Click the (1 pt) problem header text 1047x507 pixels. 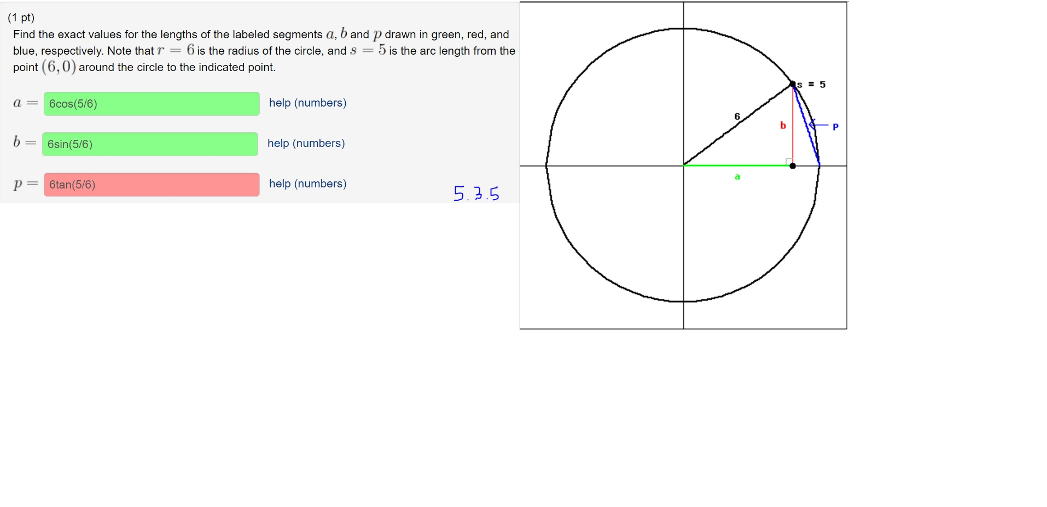pyautogui.click(x=20, y=17)
